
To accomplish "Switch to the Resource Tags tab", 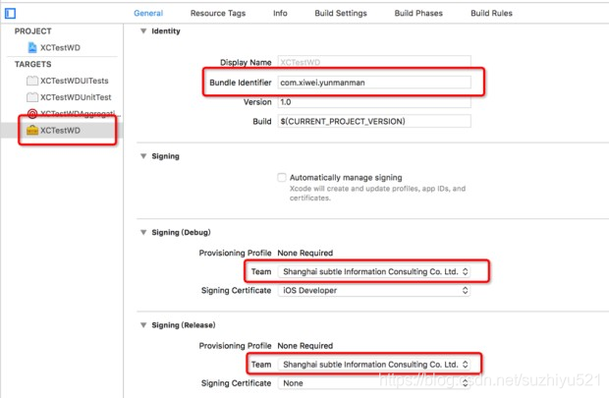I will point(218,13).
